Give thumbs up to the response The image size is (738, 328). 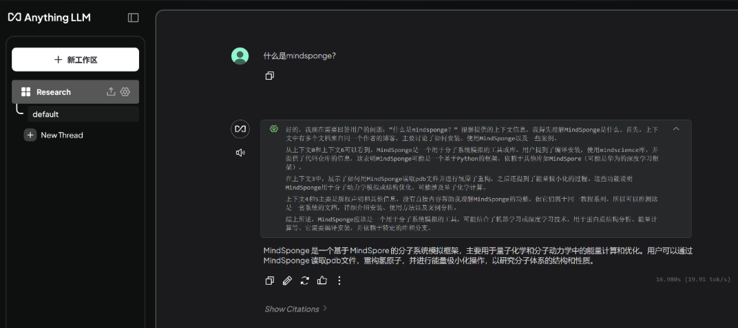point(322,281)
